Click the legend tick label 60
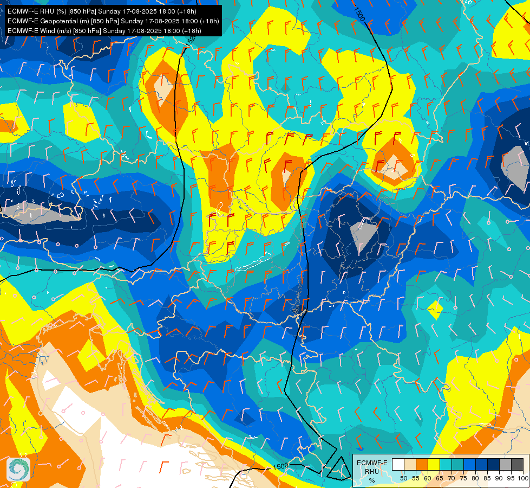Viewport: 530px width, 488px height. tap(428, 478)
